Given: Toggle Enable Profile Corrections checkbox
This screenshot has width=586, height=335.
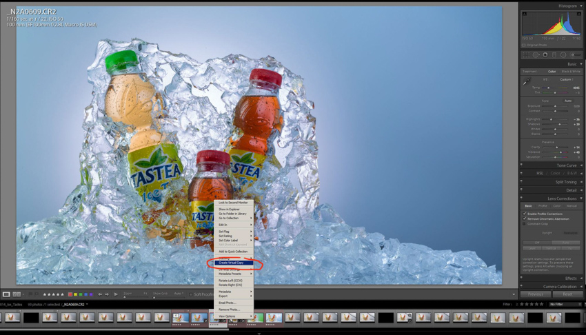Looking at the screenshot, I should [x=525, y=214].
